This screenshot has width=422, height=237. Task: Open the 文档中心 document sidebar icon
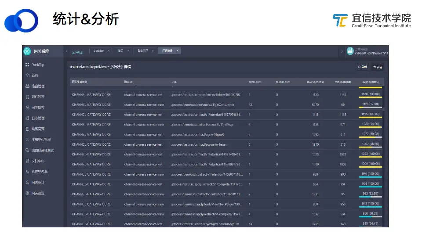tap(27, 161)
